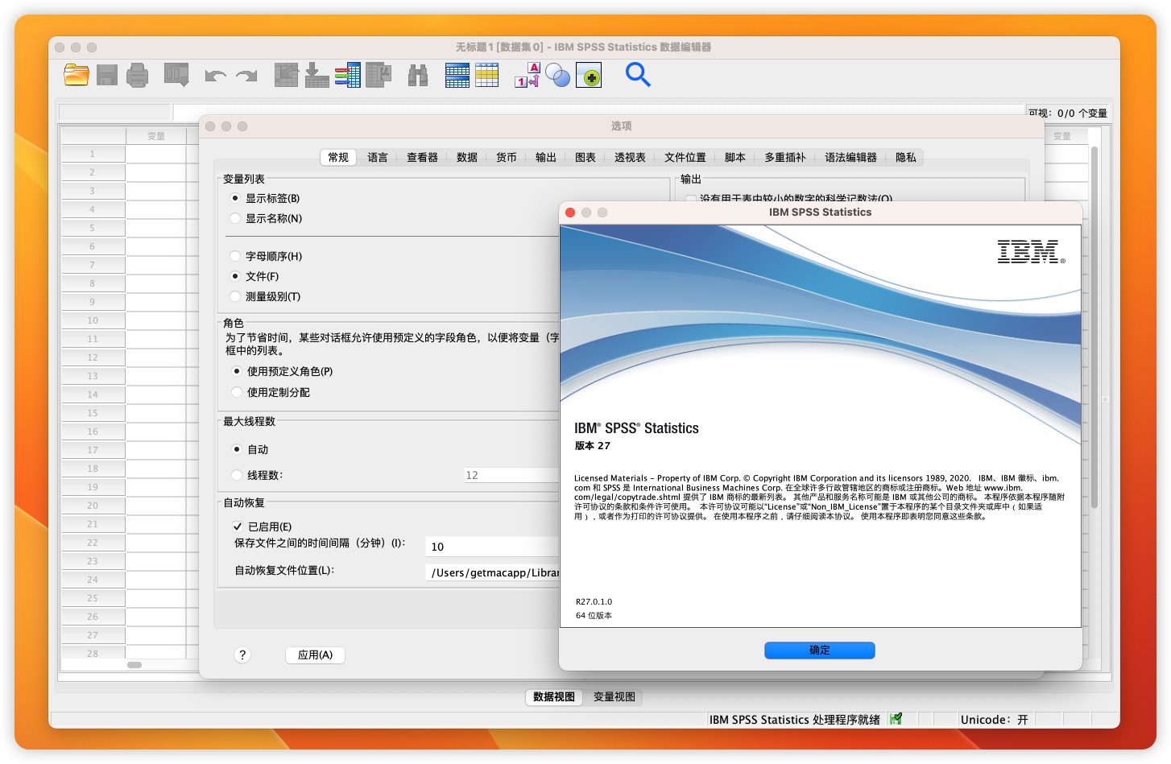Click the 确定 button in About dialog

819,650
